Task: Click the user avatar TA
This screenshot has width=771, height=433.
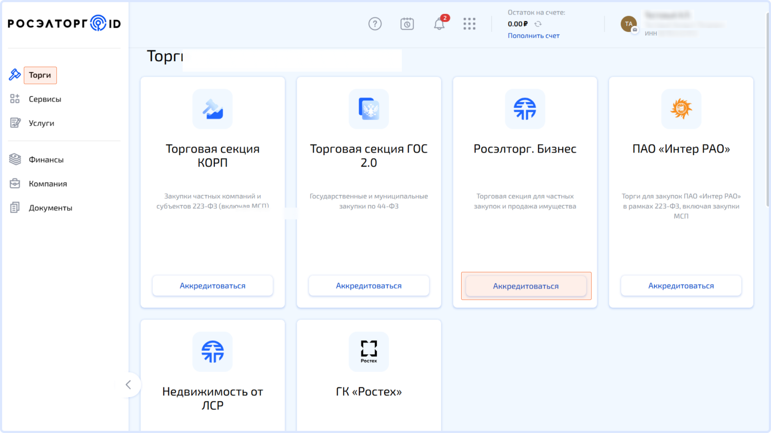Action: pyautogui.click(x=628, y=24)
